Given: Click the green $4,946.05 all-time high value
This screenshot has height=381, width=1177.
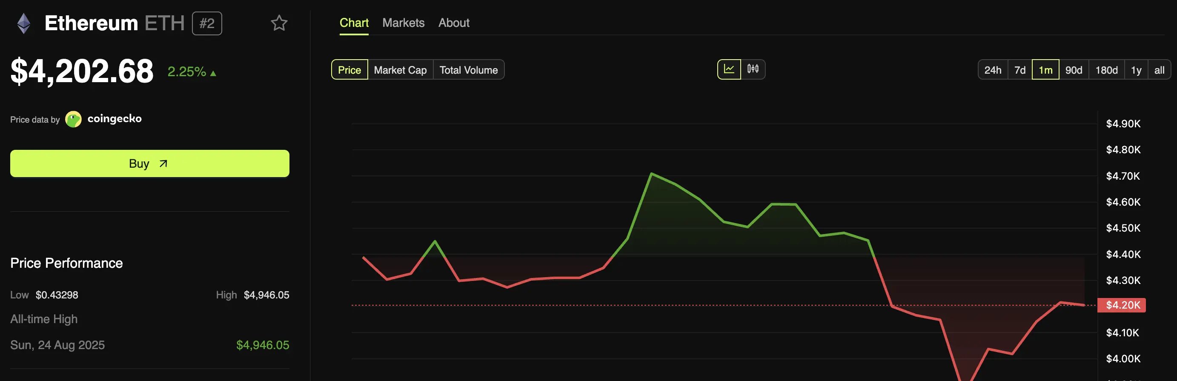Looking at the screenshot, I should 263,345.
